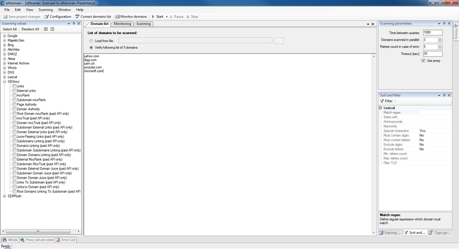Expand the SEMRush tree node
The height and width of the screenshot is (249, 459).
click(x=4, y=196)
